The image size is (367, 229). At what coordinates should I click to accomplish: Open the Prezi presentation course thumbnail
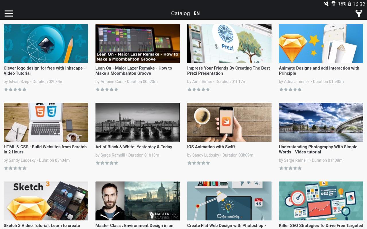tap(229, 44)
